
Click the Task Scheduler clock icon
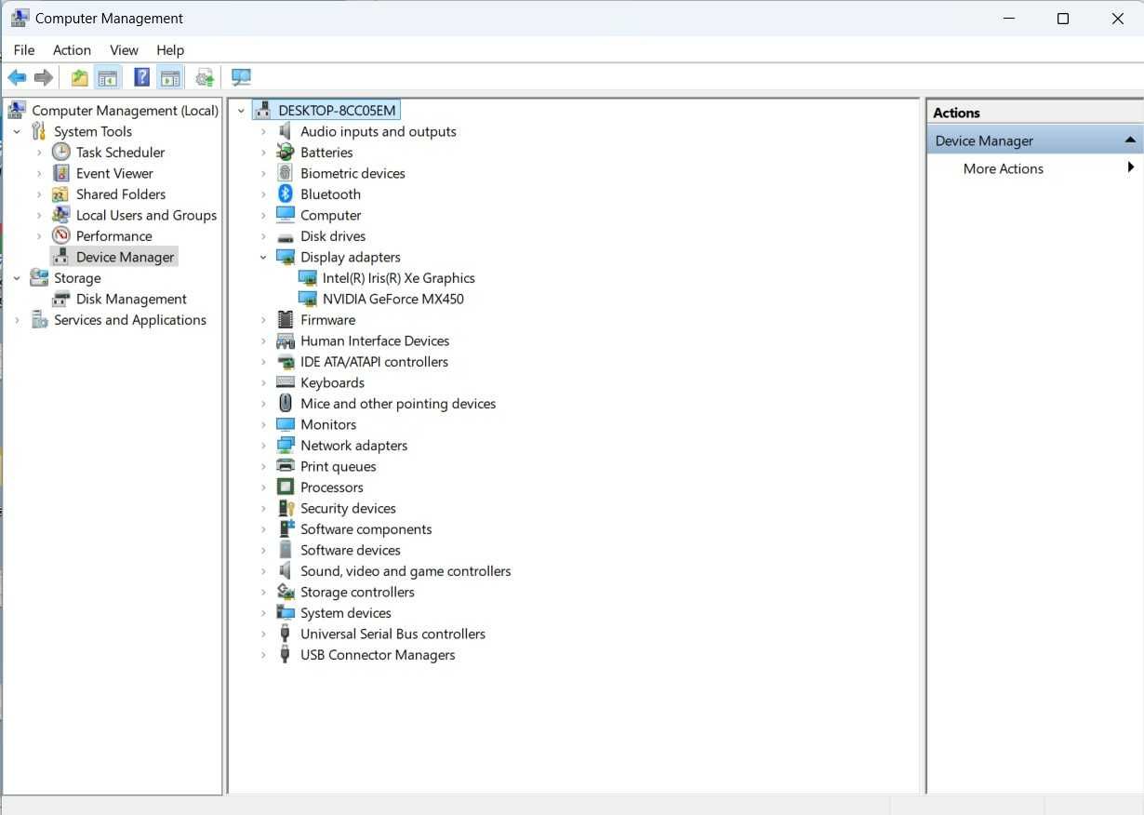click(x=61, y=152)
